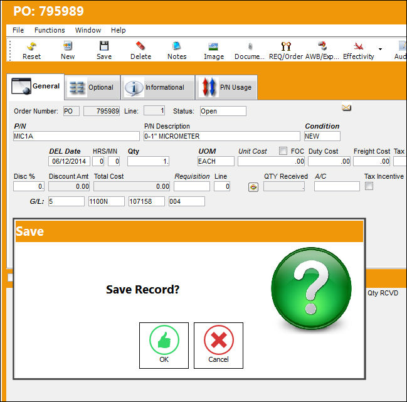Create a new record with New icon
407x402 pixels.
click(x=68, y=46)
